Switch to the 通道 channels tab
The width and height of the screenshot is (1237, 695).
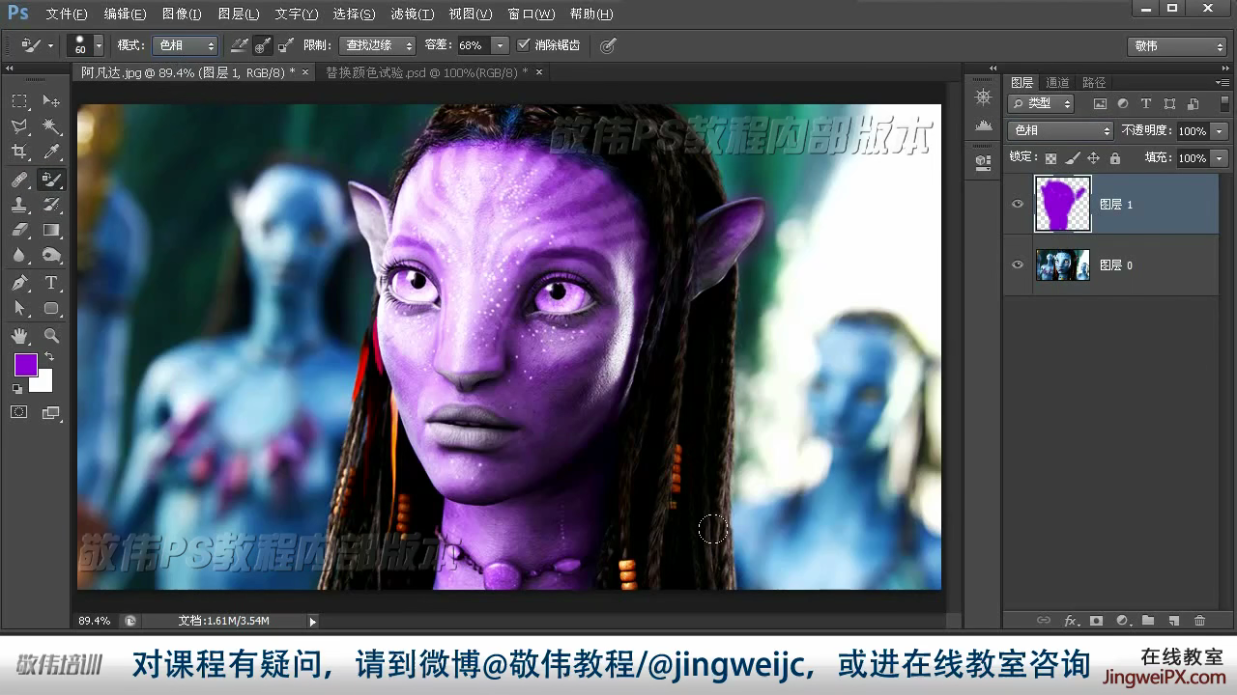coord(1058,83)
